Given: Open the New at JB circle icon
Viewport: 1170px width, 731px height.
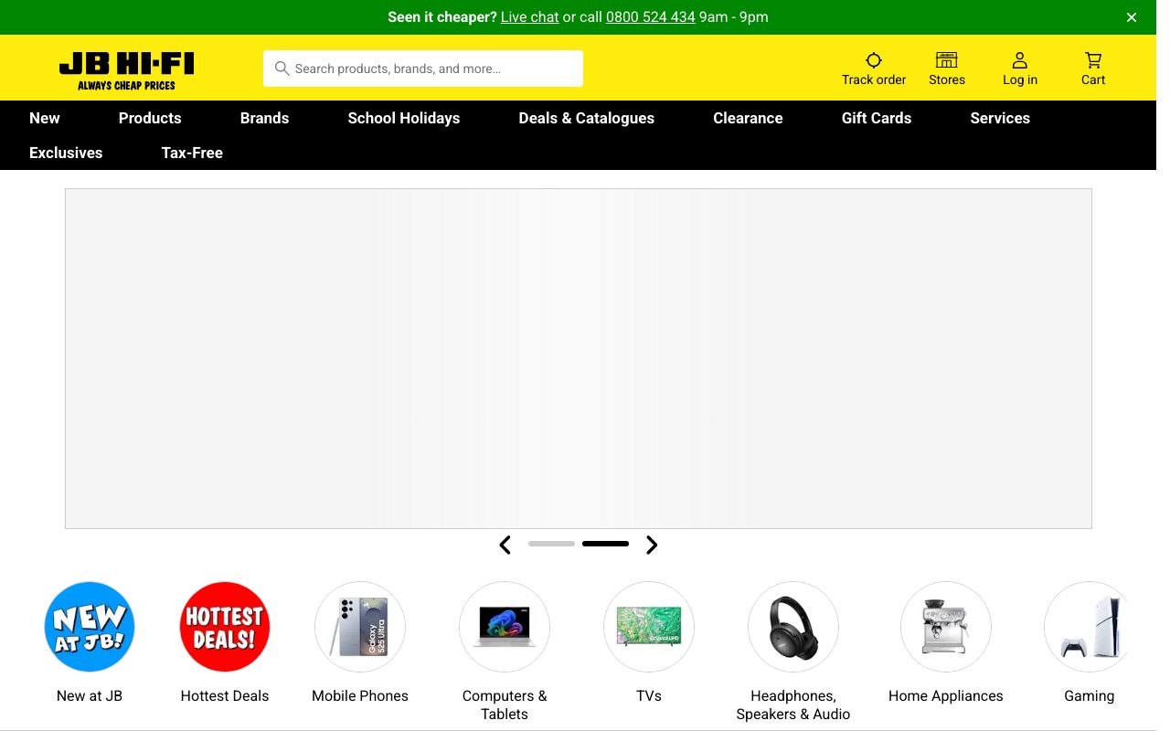Looking at the screenshot, I should coord(90,627).
